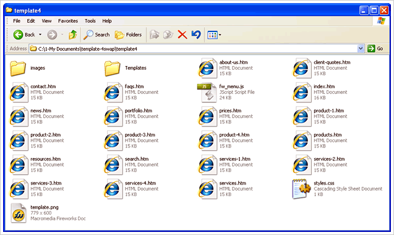Click the Back navigation button
Viewport: 394px width, 235px height.
(x=24, y=35)
